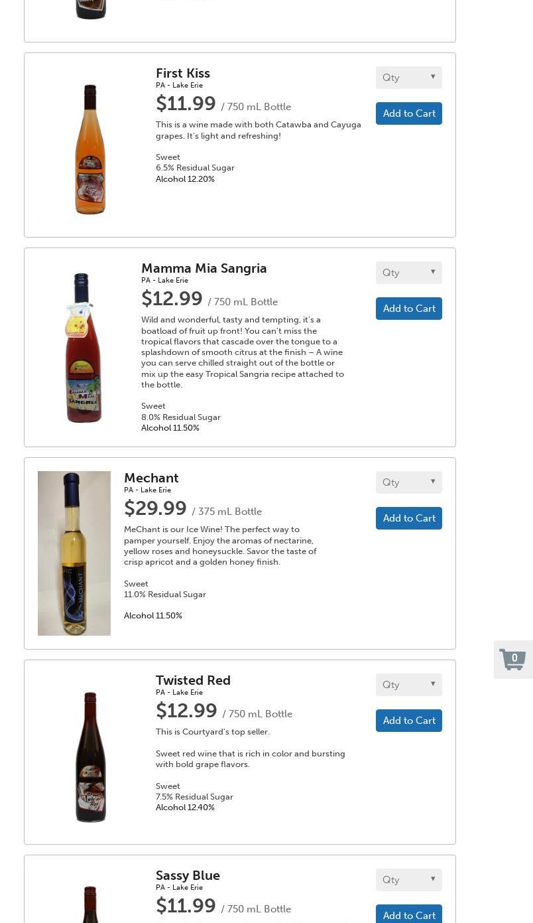Select quantity for Twisted Red
Image resolution: width=533 pixels, height=923 pixels.
tap(408, 685)
